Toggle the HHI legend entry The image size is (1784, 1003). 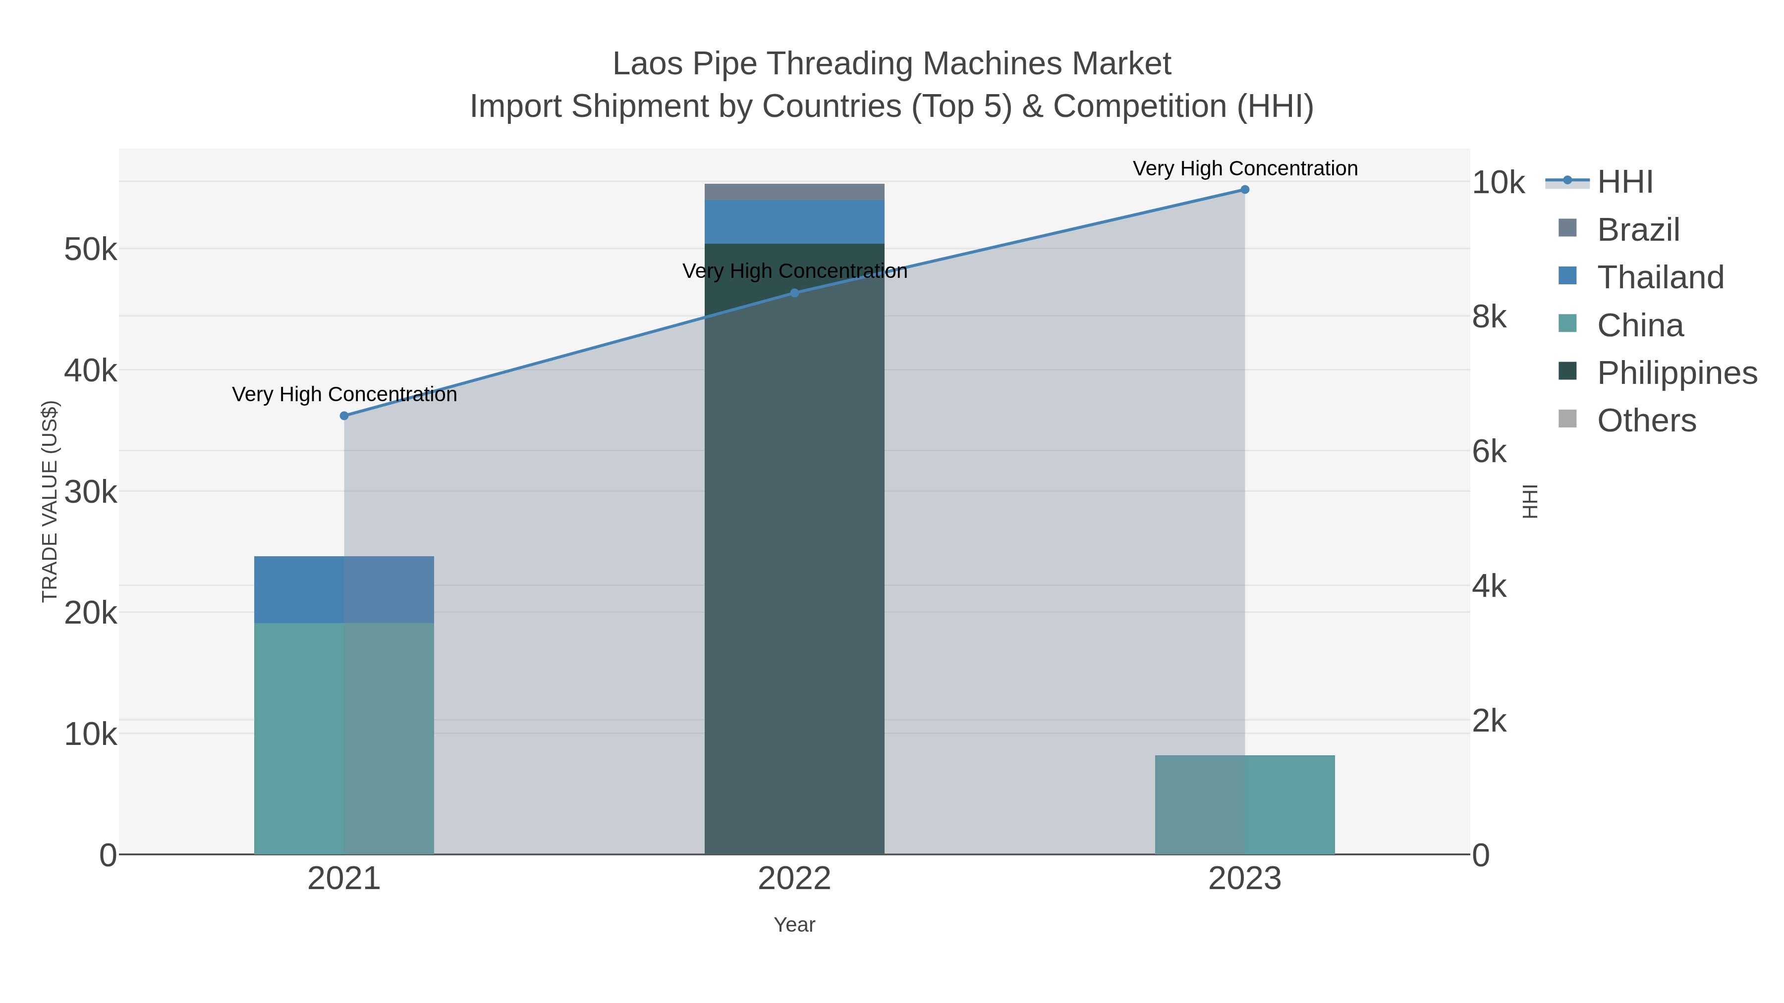[x=1599, y=182]
